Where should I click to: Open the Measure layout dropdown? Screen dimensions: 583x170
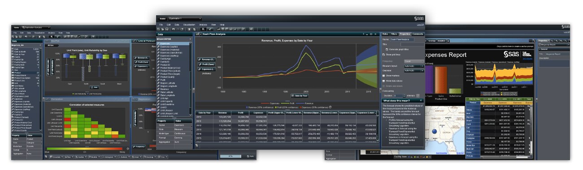[x=414, y=66]
